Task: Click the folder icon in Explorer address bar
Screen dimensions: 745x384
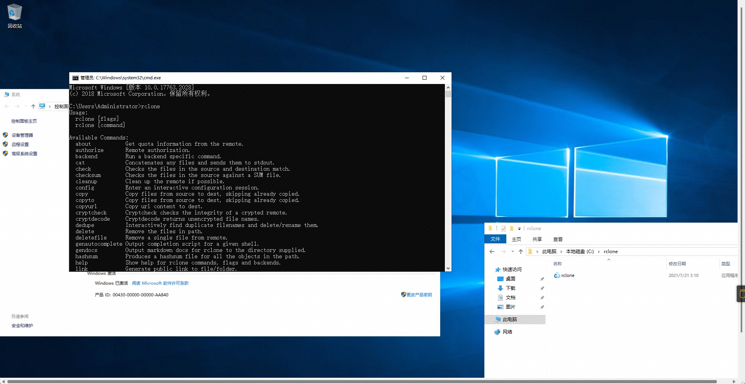Action: [530, 252]
